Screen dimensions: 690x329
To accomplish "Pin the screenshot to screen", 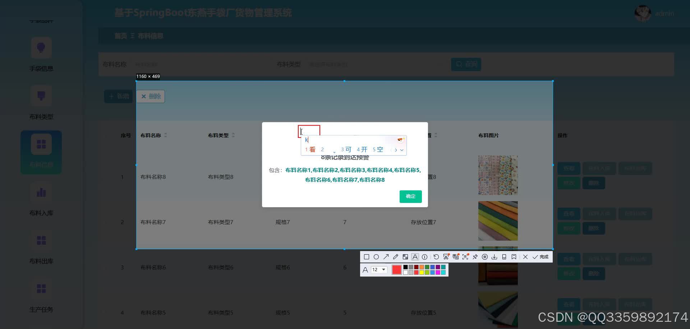I will tap(475, 256).
